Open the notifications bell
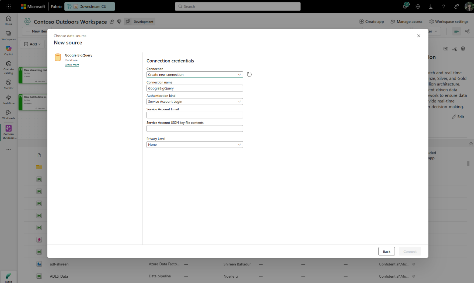The image size is (474, 283). (x=405, y=6)
